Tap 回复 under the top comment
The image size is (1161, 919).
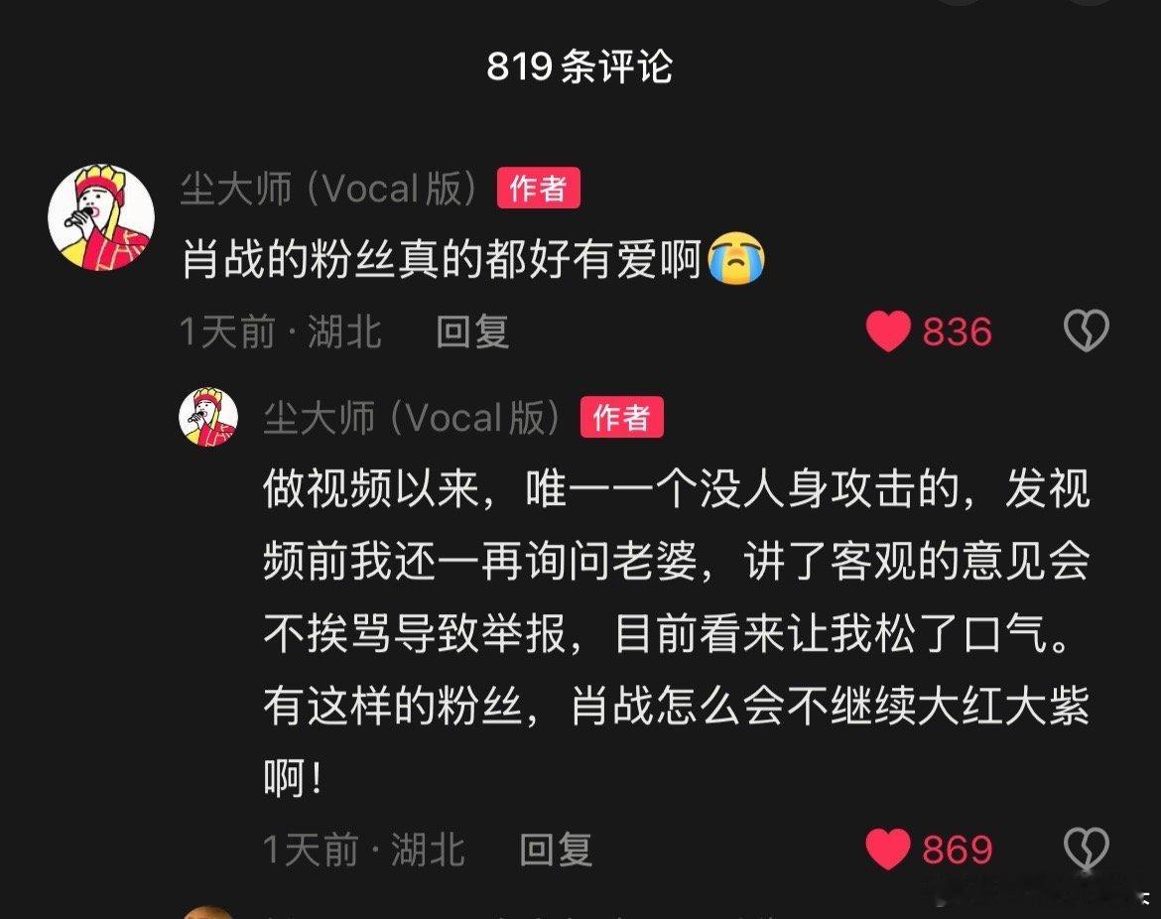click(x=472, y=331)
